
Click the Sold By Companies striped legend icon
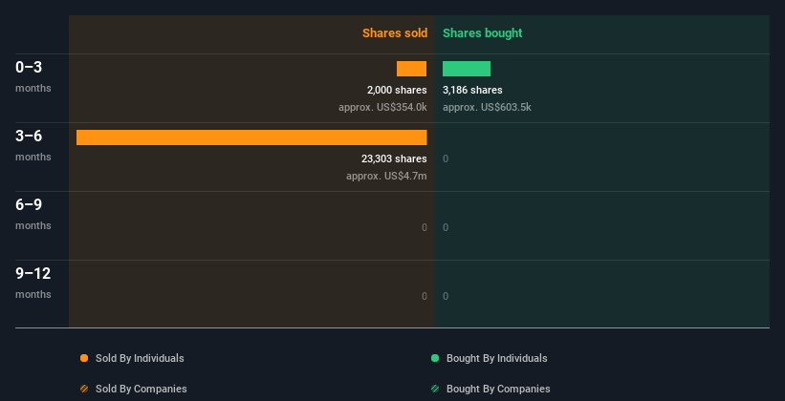(84, 389)
